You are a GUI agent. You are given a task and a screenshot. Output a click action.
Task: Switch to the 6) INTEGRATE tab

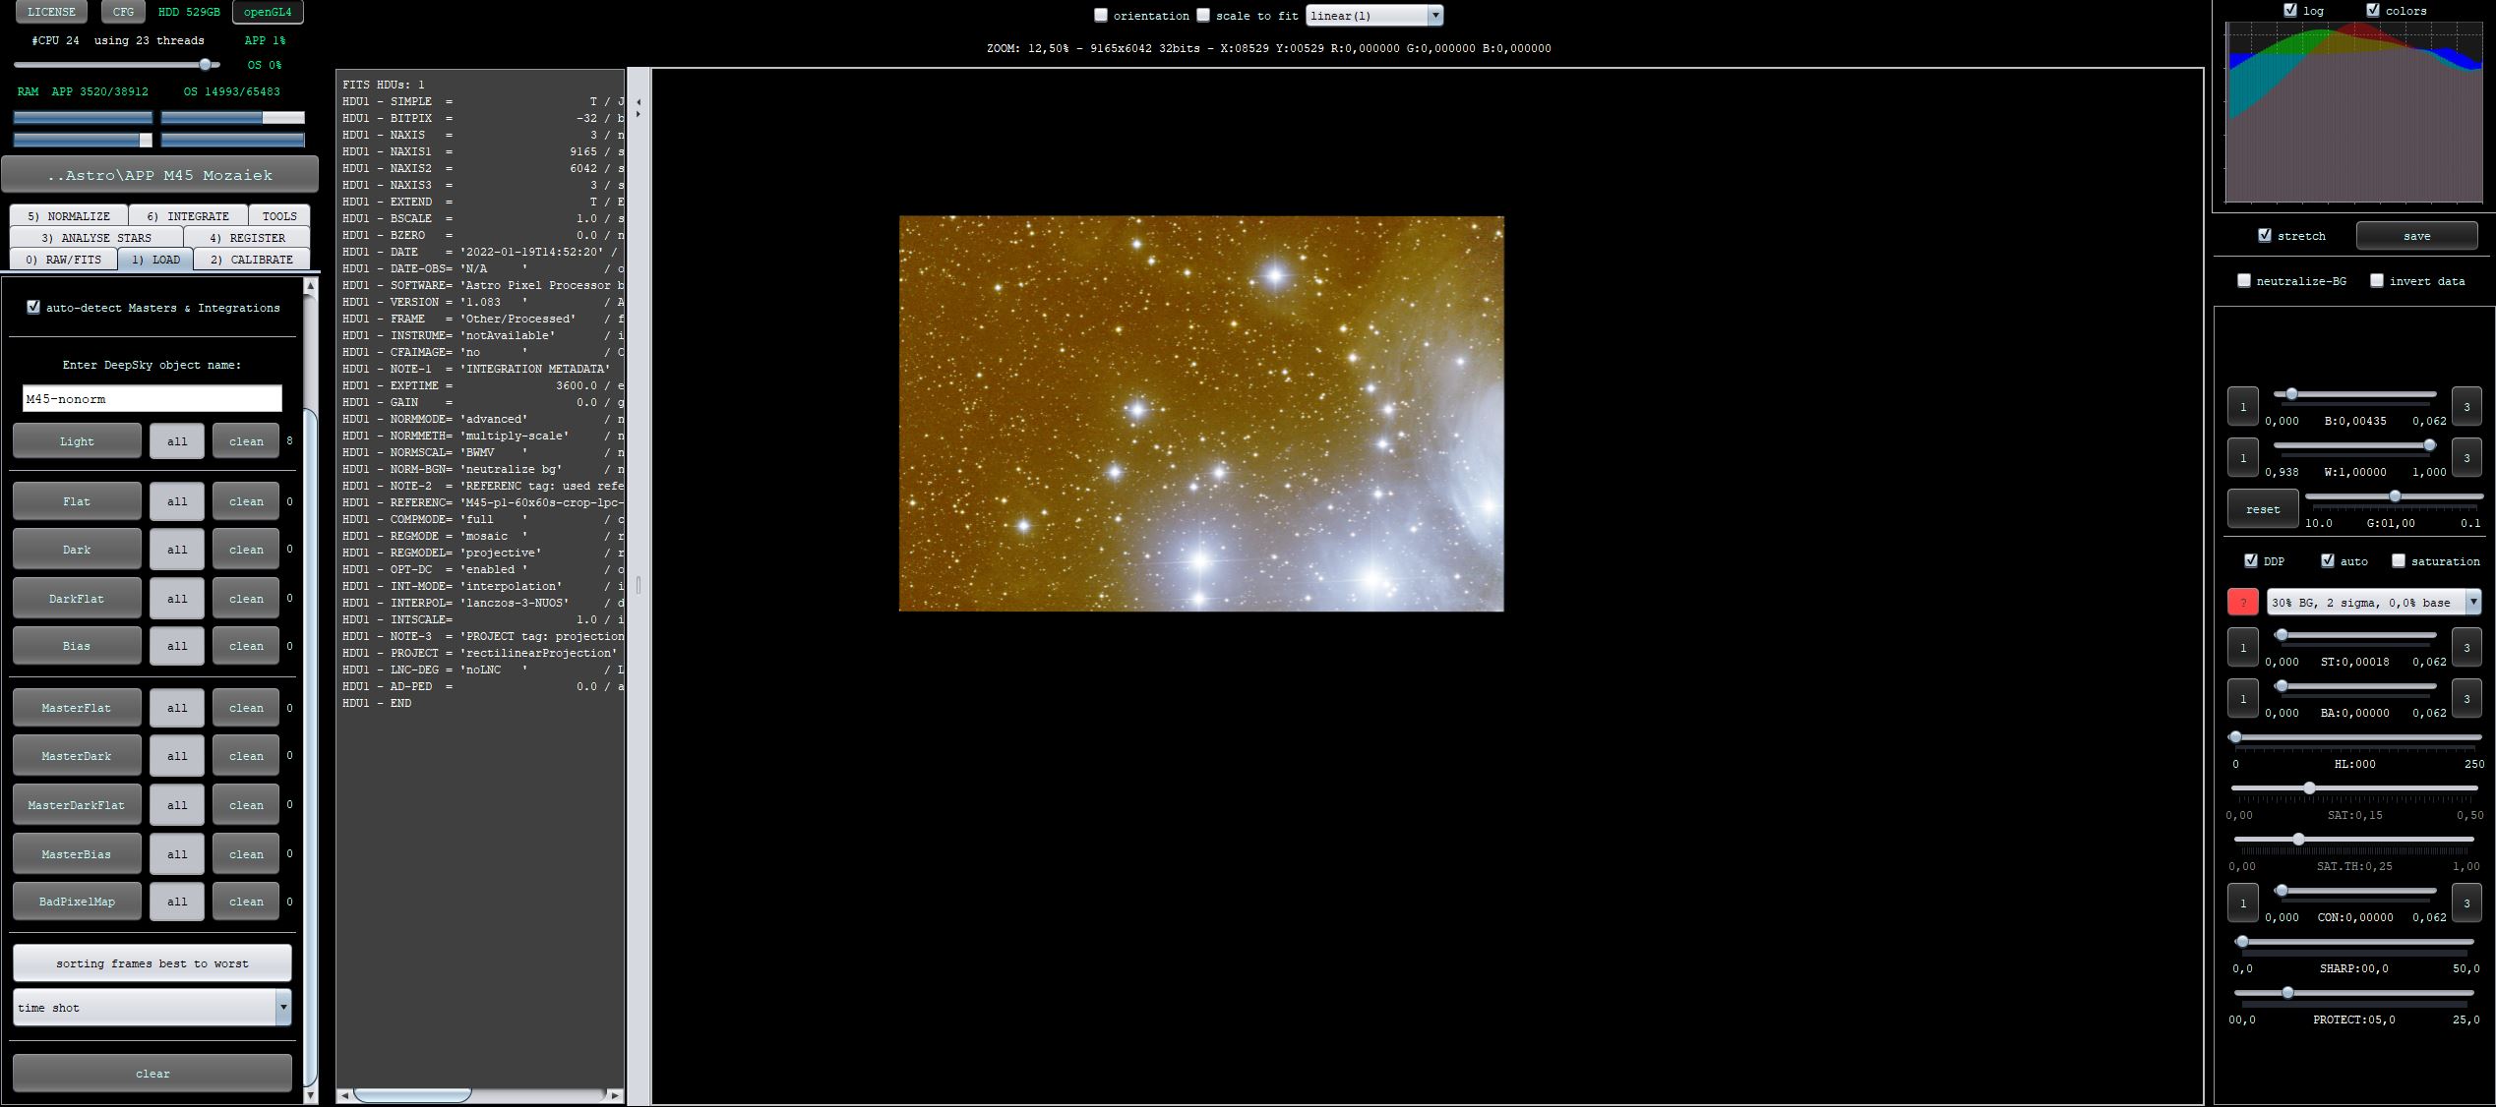point(187,216)
